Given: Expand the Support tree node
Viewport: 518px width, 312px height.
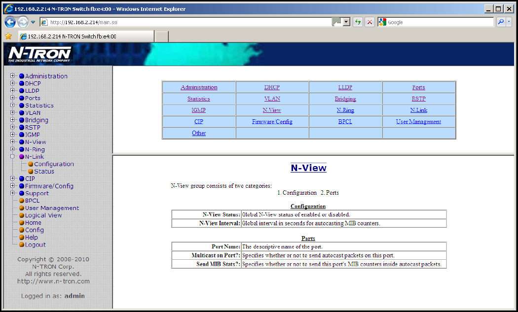Looking at the screenshot, I should (12, 193).
